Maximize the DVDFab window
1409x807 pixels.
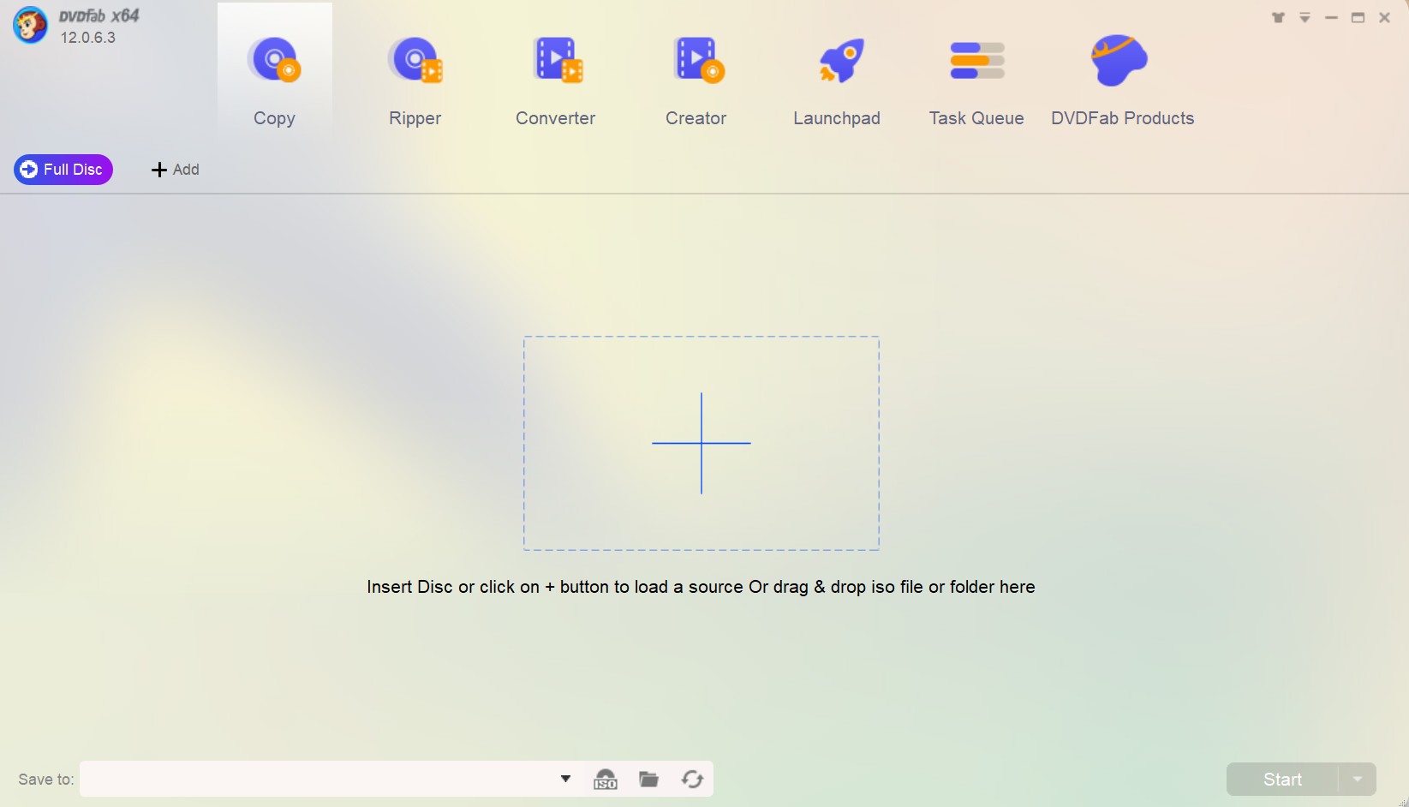tap(1358, 17)
